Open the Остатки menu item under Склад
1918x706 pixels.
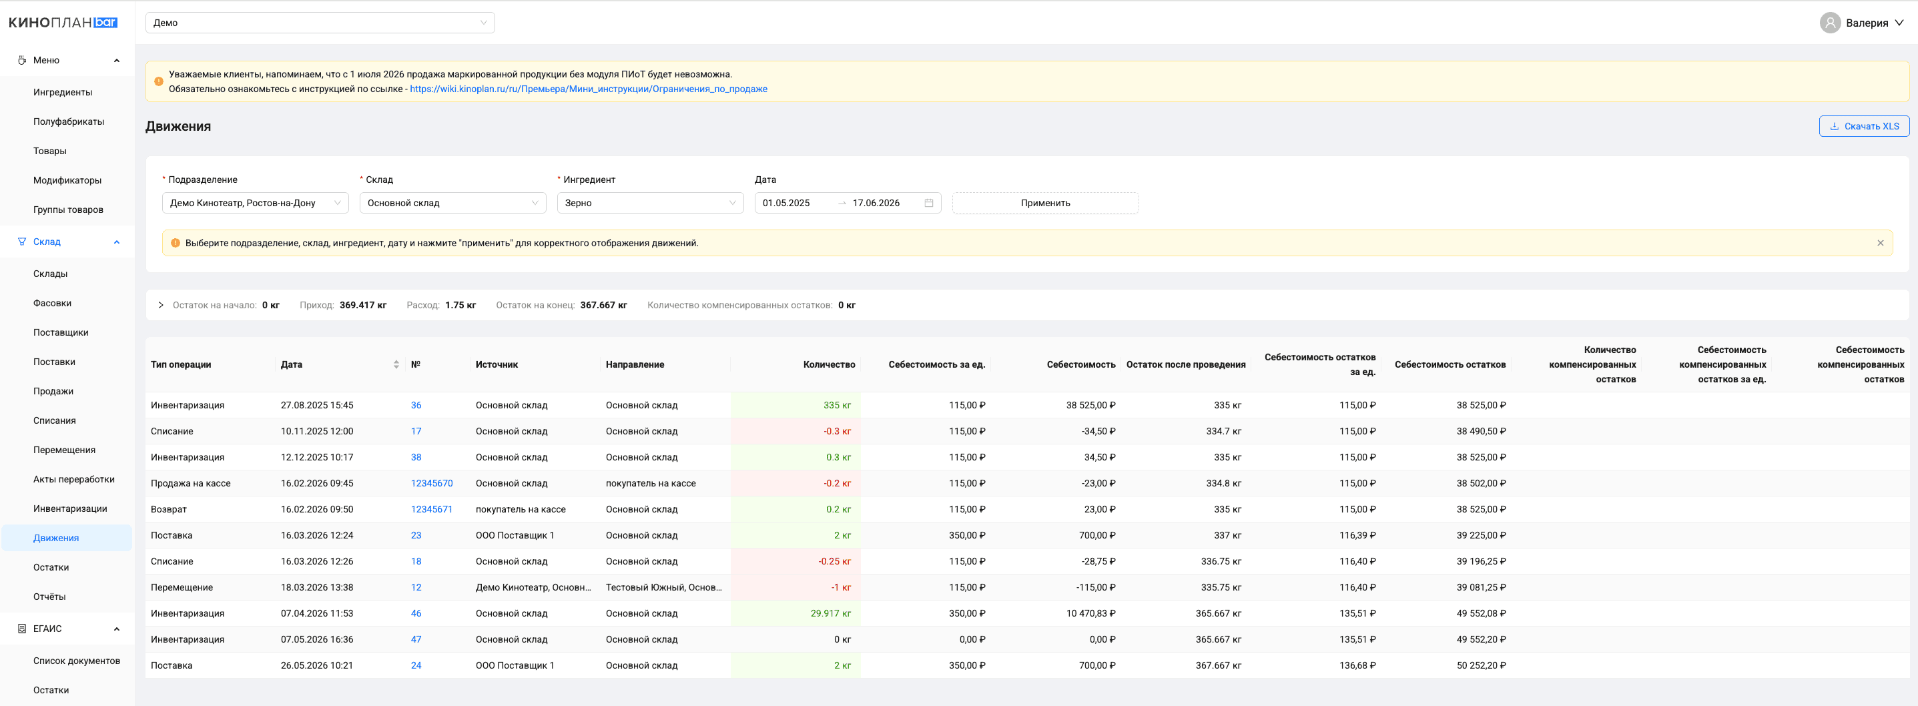tap(51, 567)
